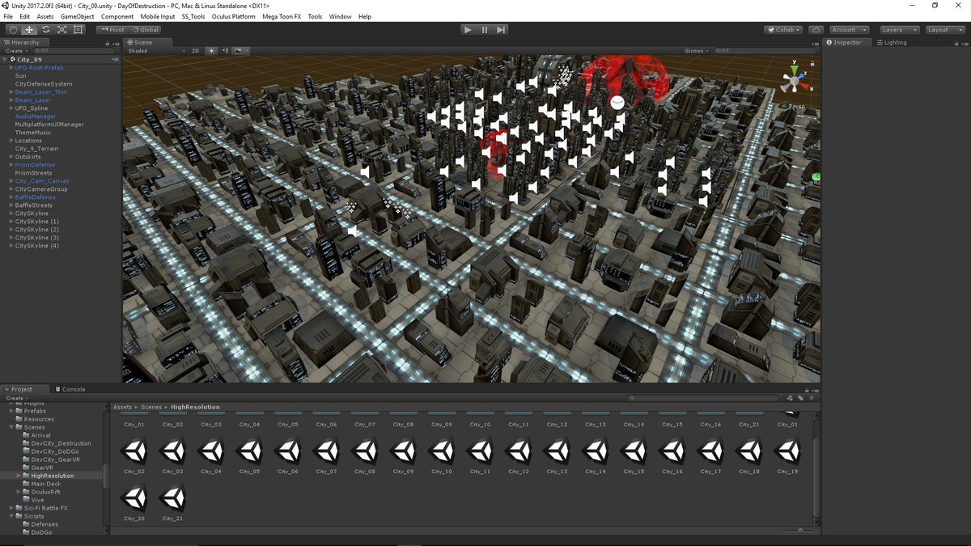Select AudioManager in Hierarchy

tap(36, 116)
